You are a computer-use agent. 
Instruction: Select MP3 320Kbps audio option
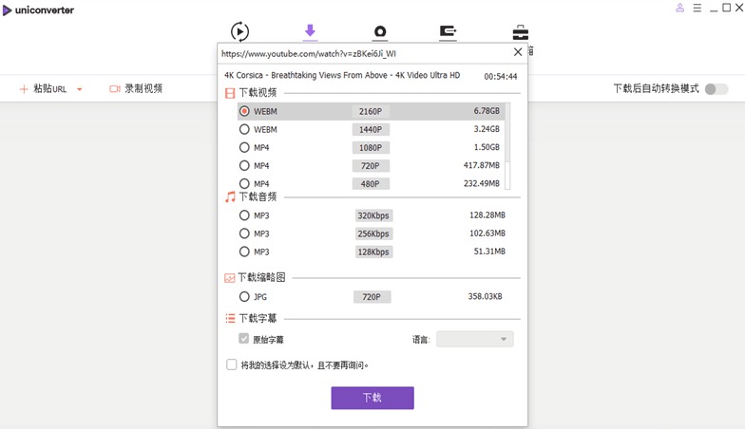[x=244, y=215]
